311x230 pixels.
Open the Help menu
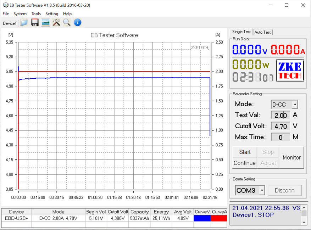point(67,14)
